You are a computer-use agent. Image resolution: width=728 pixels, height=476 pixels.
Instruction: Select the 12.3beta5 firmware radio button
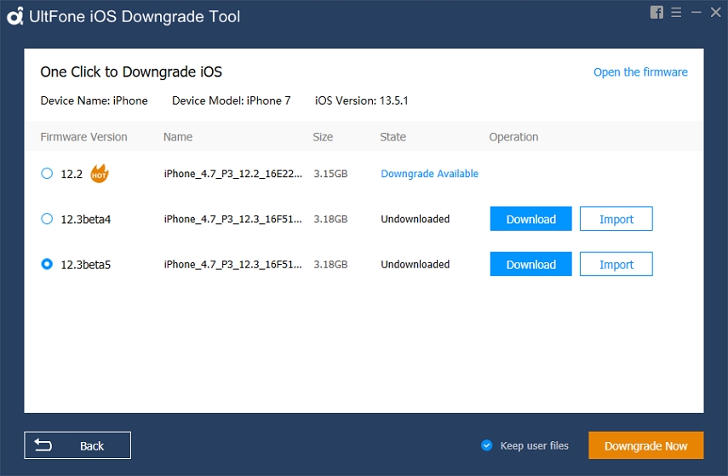47,264
